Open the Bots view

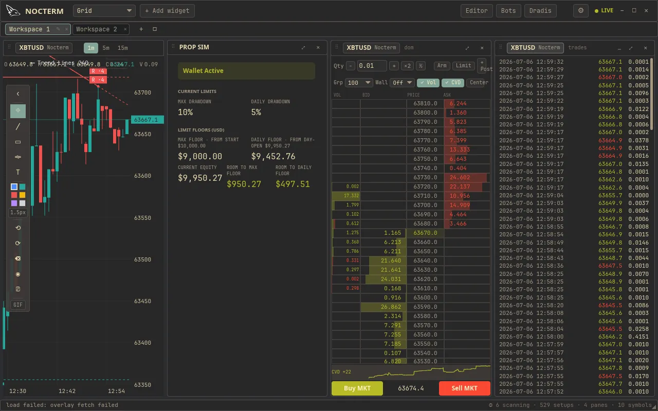coord(508,10)
